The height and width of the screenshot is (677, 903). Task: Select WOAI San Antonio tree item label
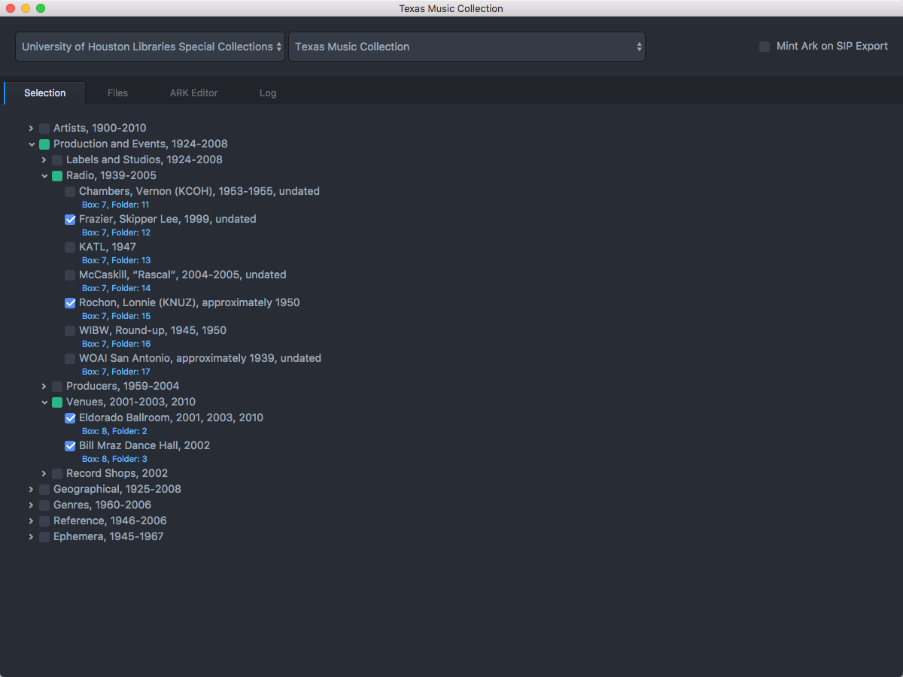click(199, 359)
